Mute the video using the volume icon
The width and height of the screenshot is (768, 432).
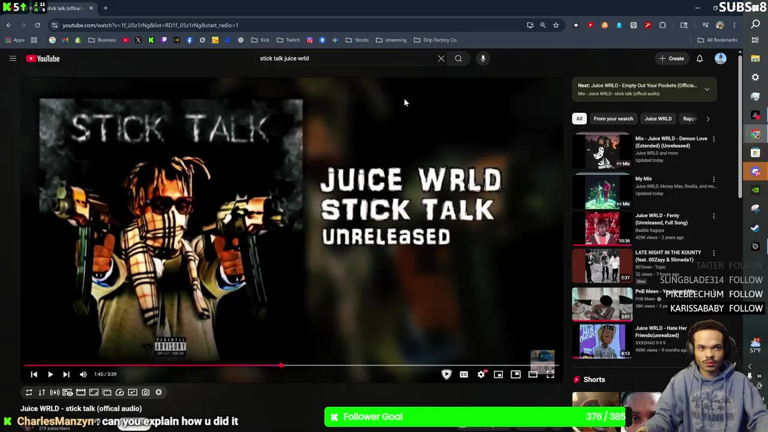[x=83, y=374]
